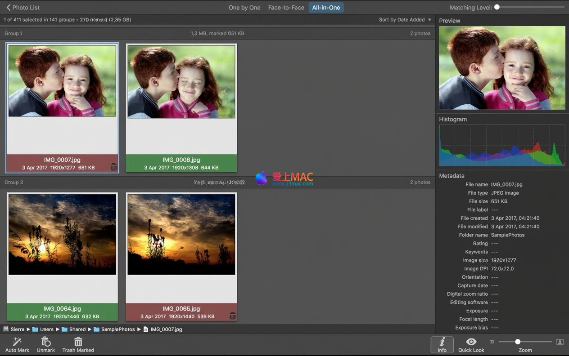Viewport: 569px width, 356px height.
Task: Switch to One by One view
Action: click(244, 8)
